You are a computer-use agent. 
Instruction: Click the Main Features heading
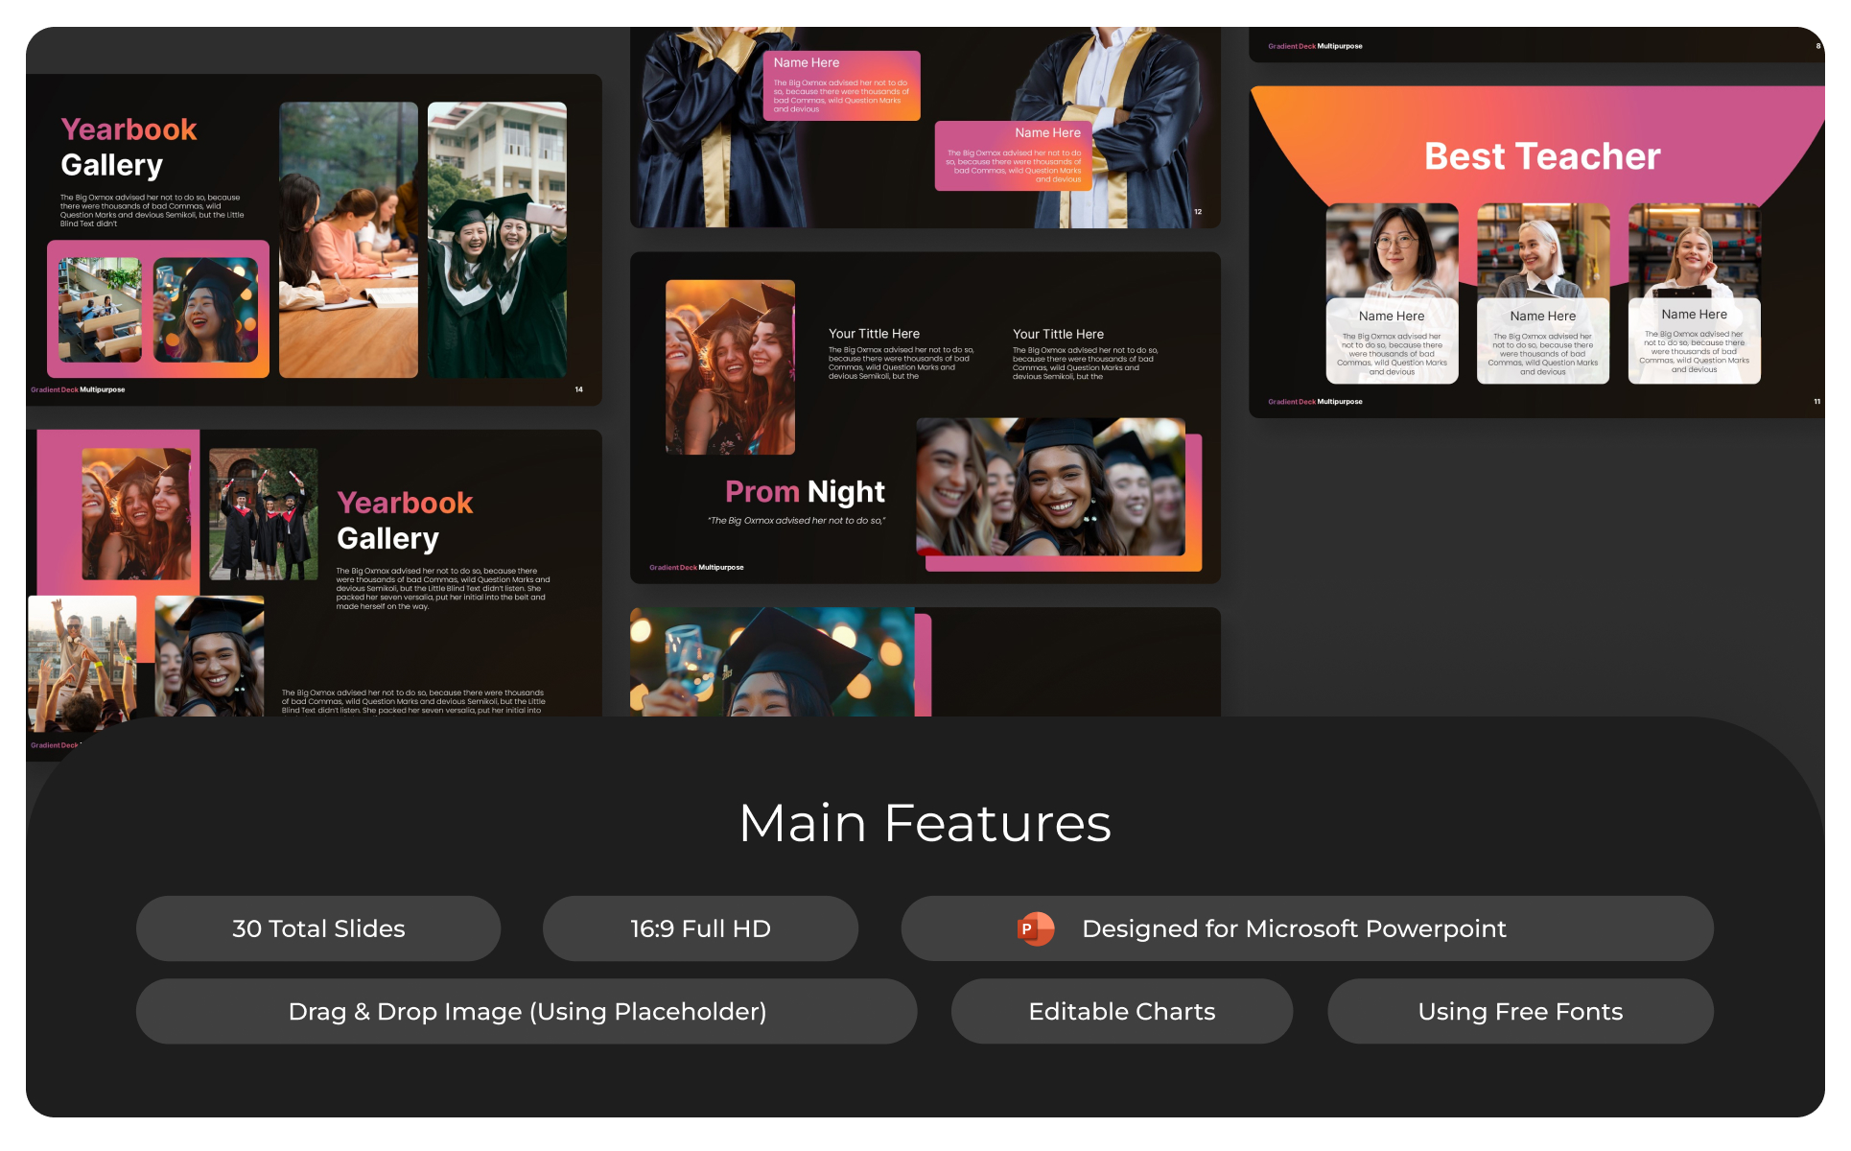tap(925, 823)
